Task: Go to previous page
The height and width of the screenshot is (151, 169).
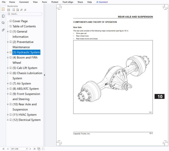Action: 8,149
